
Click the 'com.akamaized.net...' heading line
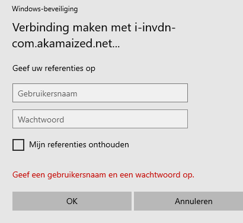66,43
